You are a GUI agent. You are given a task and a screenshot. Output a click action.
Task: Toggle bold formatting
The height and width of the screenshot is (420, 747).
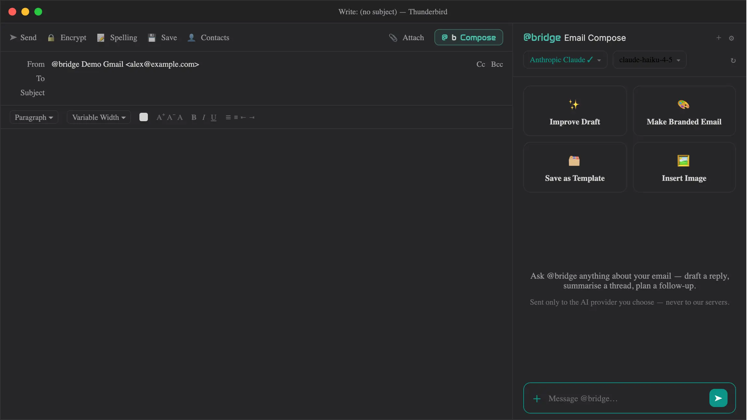coord(194,117)
